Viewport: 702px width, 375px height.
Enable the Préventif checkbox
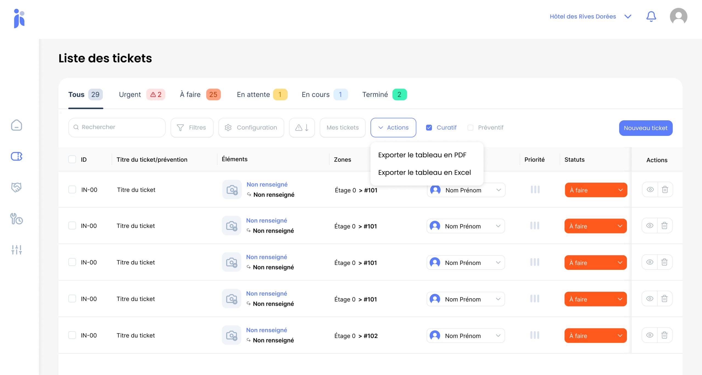tap(471, 128)
